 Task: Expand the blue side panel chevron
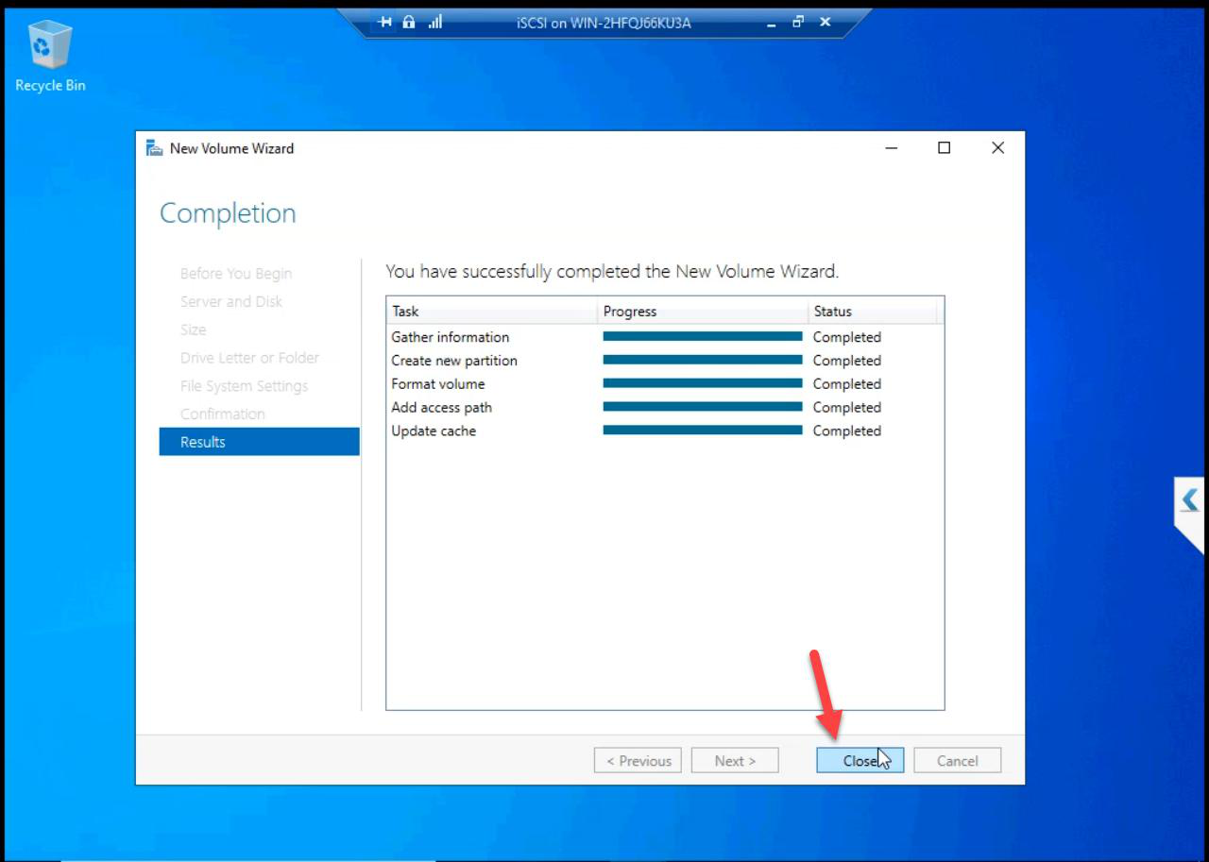tap(1190, 499)
